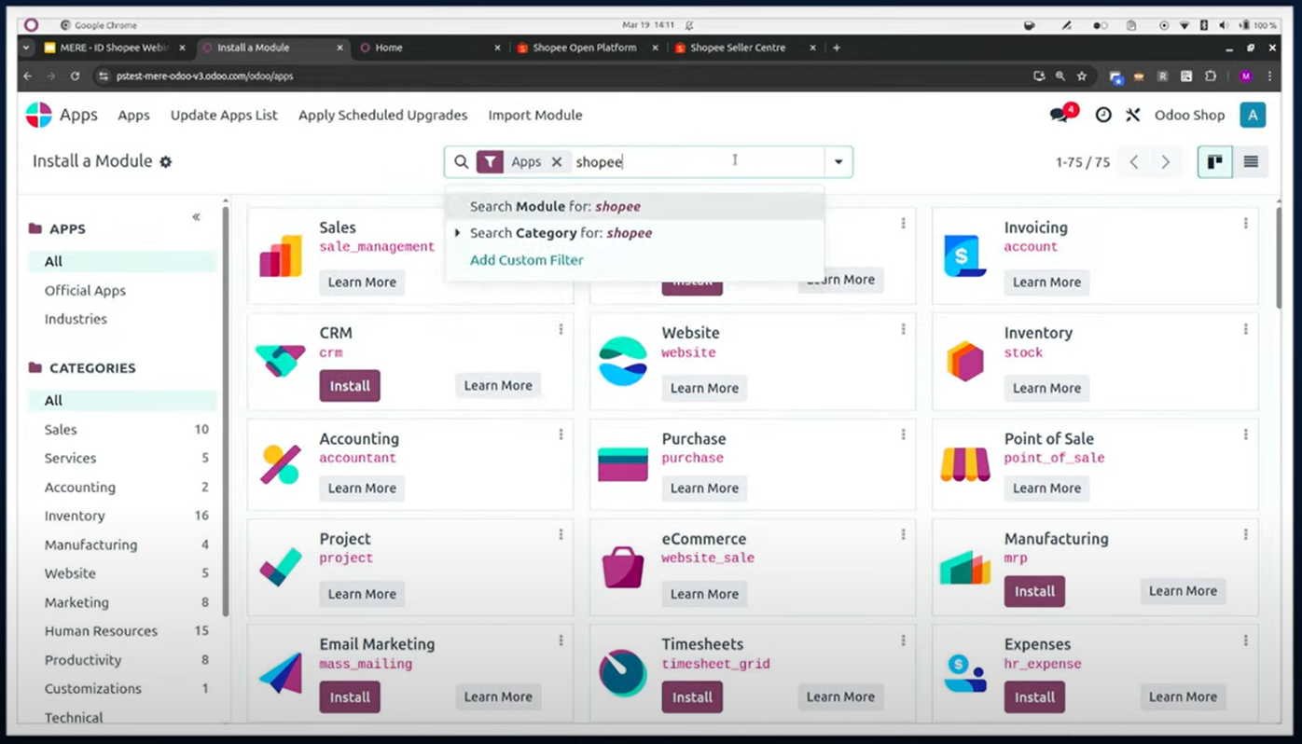Screen dimensions: 1302x744
Task: Install the CRM module
Action: pyautogui.click(x=350, y=386)
